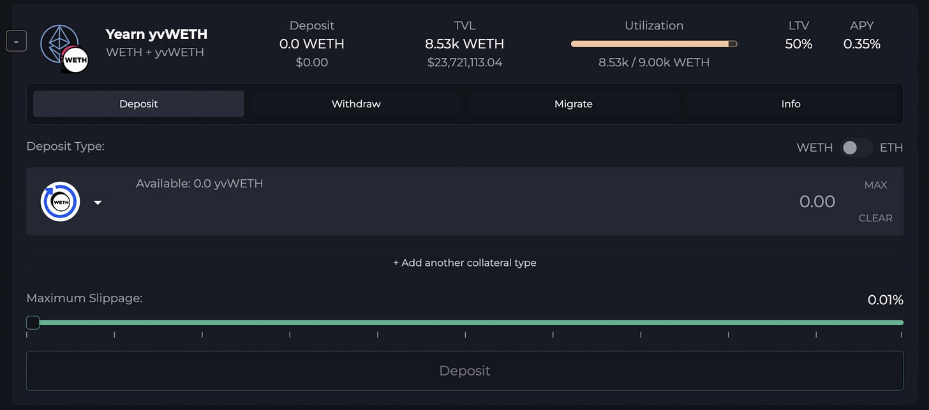
Task: Click the Maximum Slippage slider handle
Action: [33, 323]
